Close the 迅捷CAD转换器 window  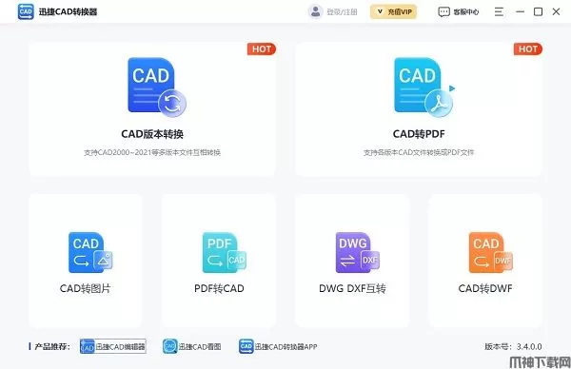pyautogui.click(x=556, y=12)
